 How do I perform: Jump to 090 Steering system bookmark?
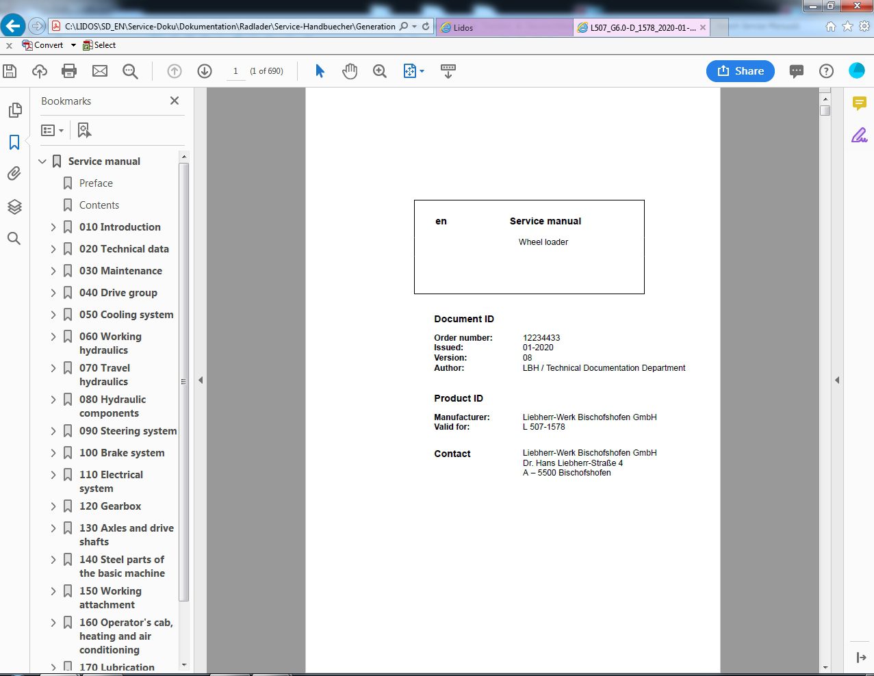click(x=128, y=431)
